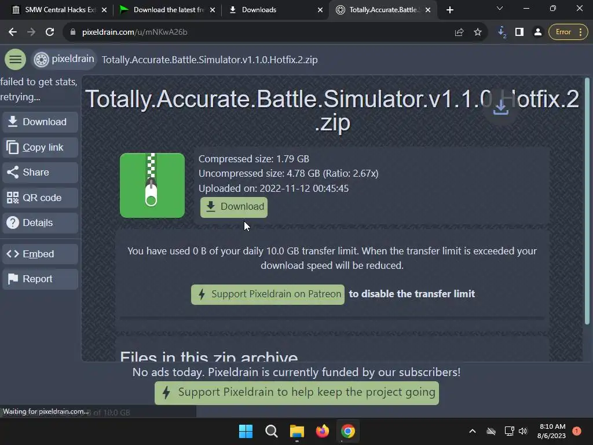Close the SMW Central Hacks tab
Screen dimensions: 593x445
coord(104,10)
